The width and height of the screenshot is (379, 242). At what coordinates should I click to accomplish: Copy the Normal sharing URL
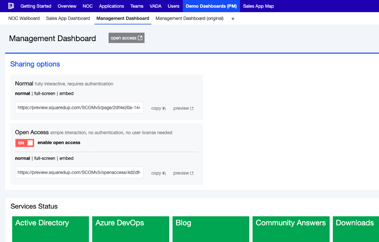[159, 108]
